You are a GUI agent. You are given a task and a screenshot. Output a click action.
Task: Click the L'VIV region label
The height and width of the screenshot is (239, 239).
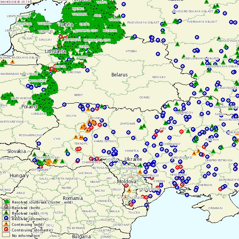click(57, 139)
